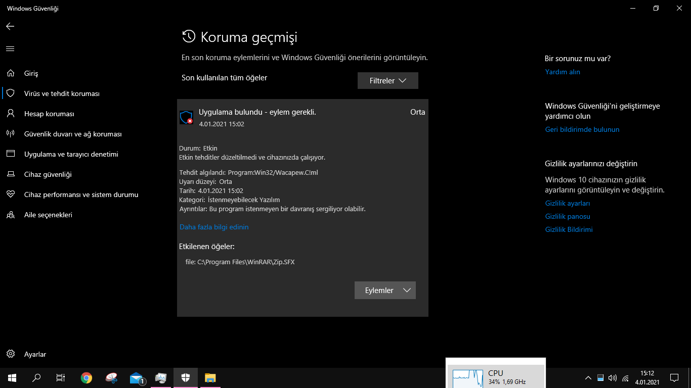Follow the 'Daha fazla bilgi edinin' link
The width and height of the screenshot is (691, 388).
point(214,227)
